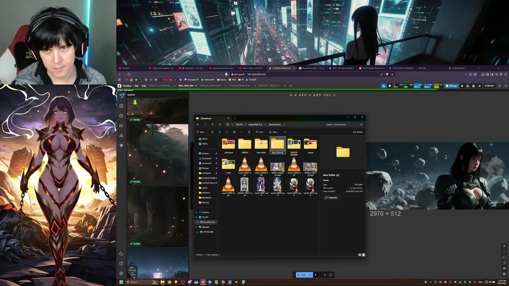
Task: Toggle dark theme moon icon in ComfyUI sidebar
Action: pyautogui.click(x=121, y=254)
